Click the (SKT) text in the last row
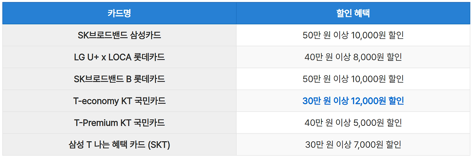The width and height of the screenshot is (473, 159). pyautogui.click(x=159, y=145)
